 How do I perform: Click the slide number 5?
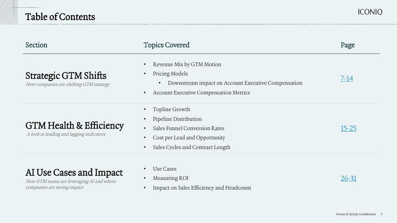click(x=381, y=214)
